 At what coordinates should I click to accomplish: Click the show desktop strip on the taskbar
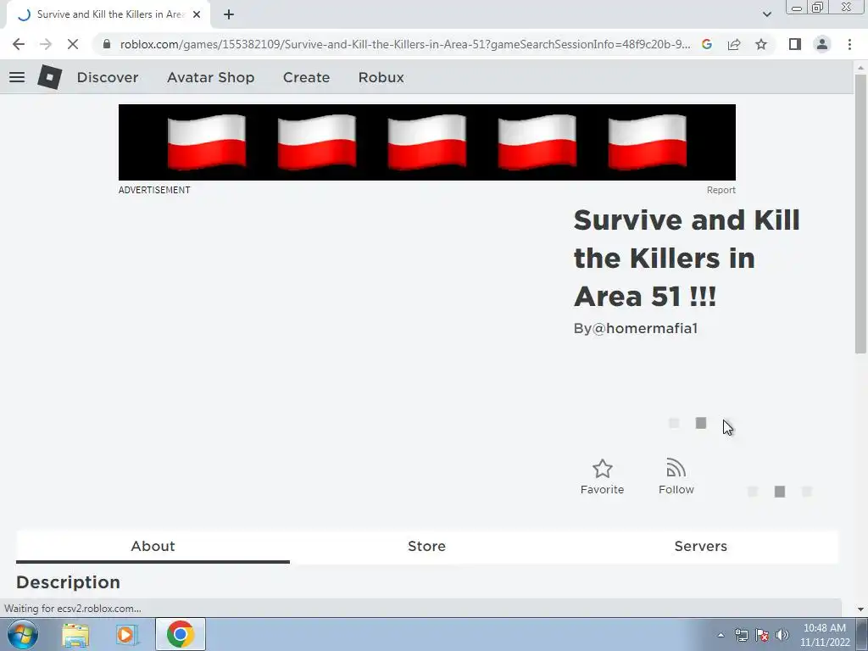point(862,634)
